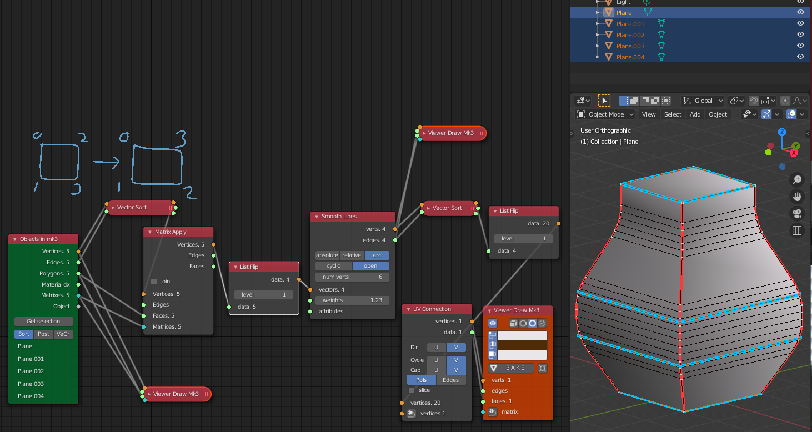Screen dimensions: 812x432
Task: Open the Object Mode dropdown
Action: [x=605, y=114]
